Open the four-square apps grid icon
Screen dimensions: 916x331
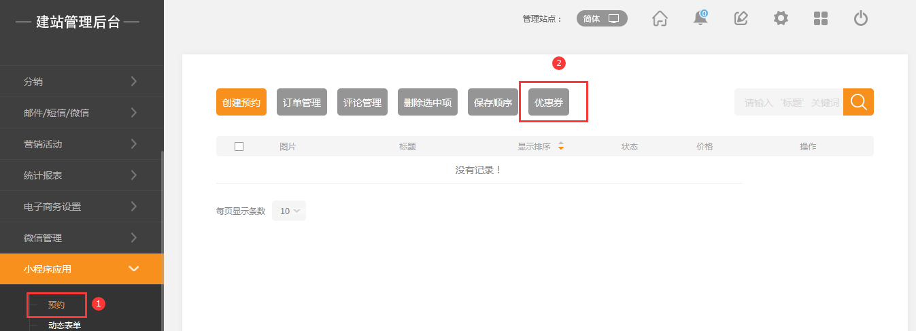pos(821,19)
